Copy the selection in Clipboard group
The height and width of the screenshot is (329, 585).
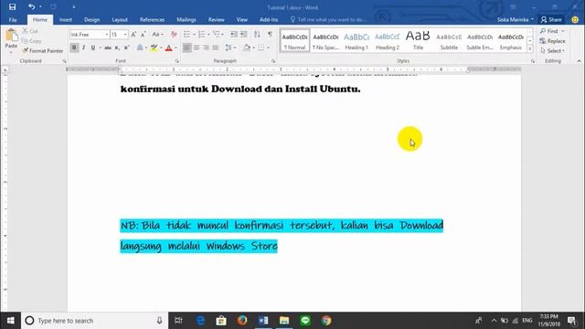pyautogui.click(x=31, y=41)
